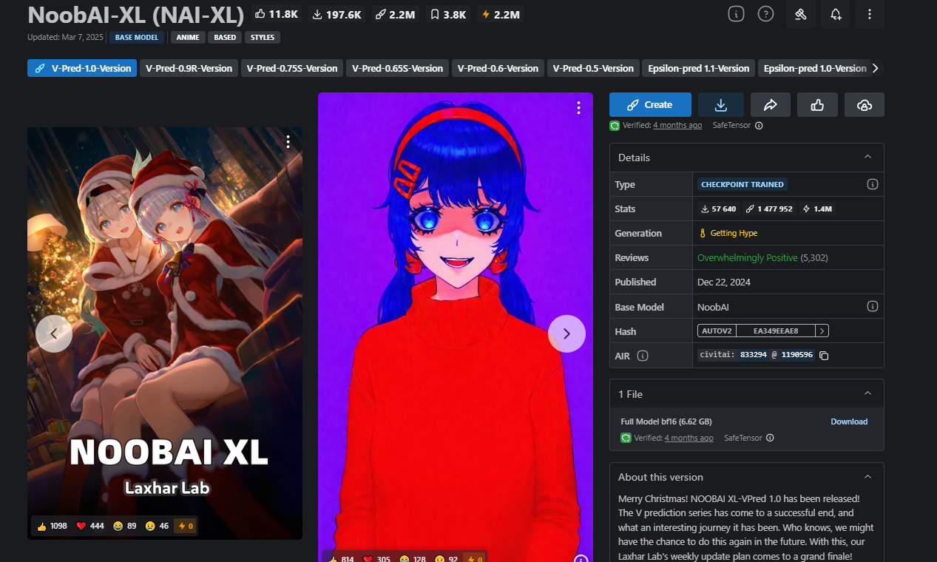Click the thumbs-up 1098 reaction
Viewport: 937px width, 562px height.
[52, 526]
